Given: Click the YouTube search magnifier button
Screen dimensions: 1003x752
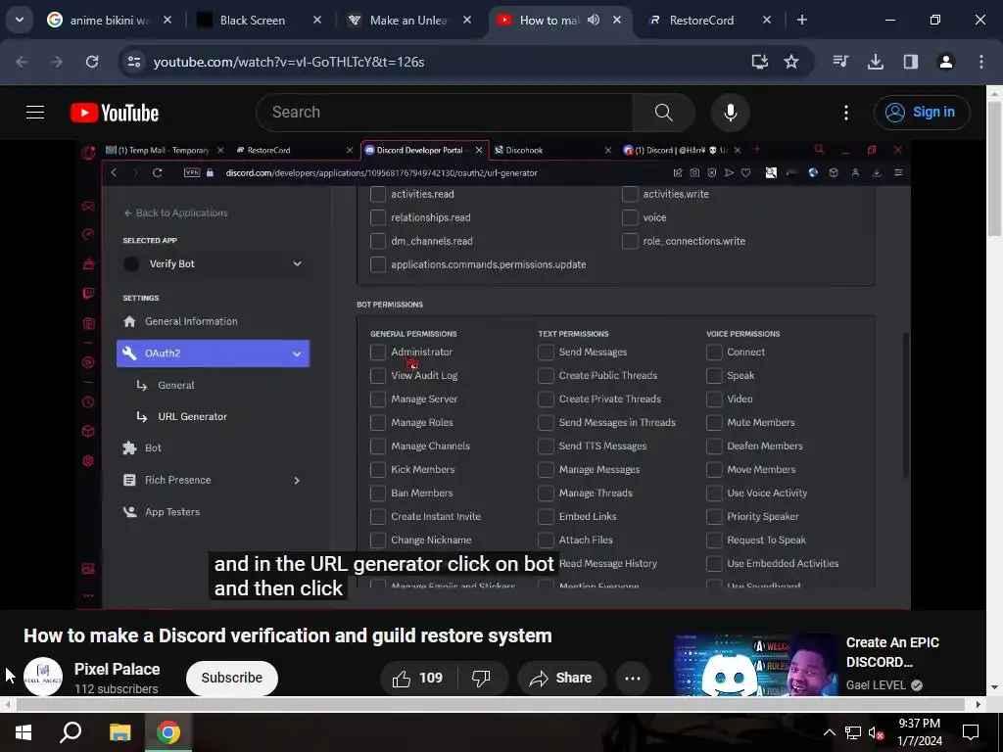Looking at the screenshot, I should pyautogui.click(x=663, y=113).
